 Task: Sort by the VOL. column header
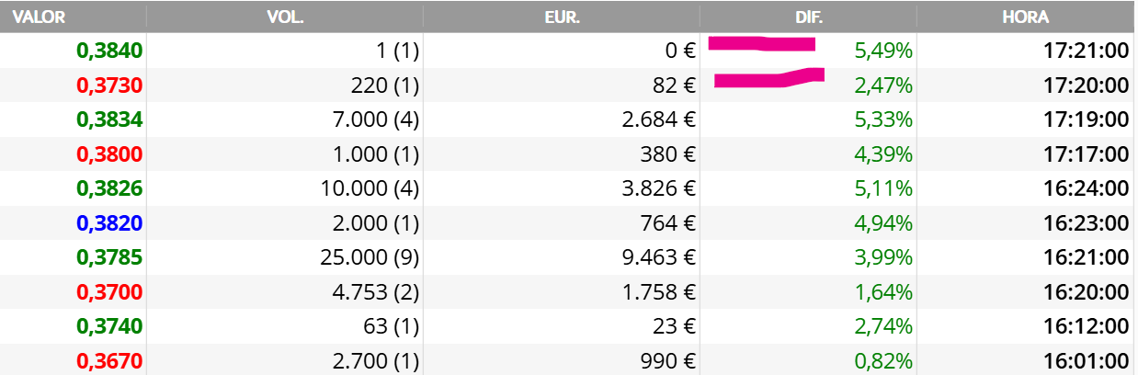284,17
